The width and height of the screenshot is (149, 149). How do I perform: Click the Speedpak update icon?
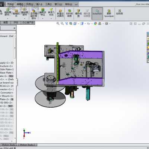pyautogui.click(x=109, y=13)
